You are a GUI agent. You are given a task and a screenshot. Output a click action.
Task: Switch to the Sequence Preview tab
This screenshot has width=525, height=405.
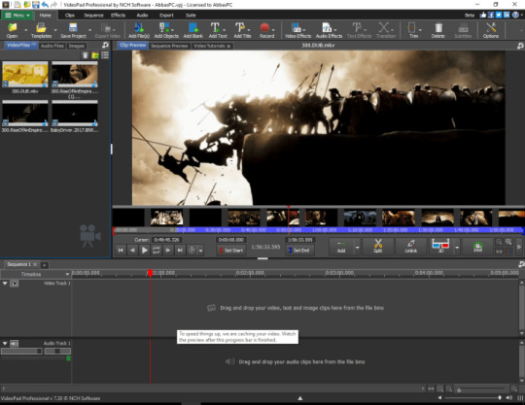point(169,46)
